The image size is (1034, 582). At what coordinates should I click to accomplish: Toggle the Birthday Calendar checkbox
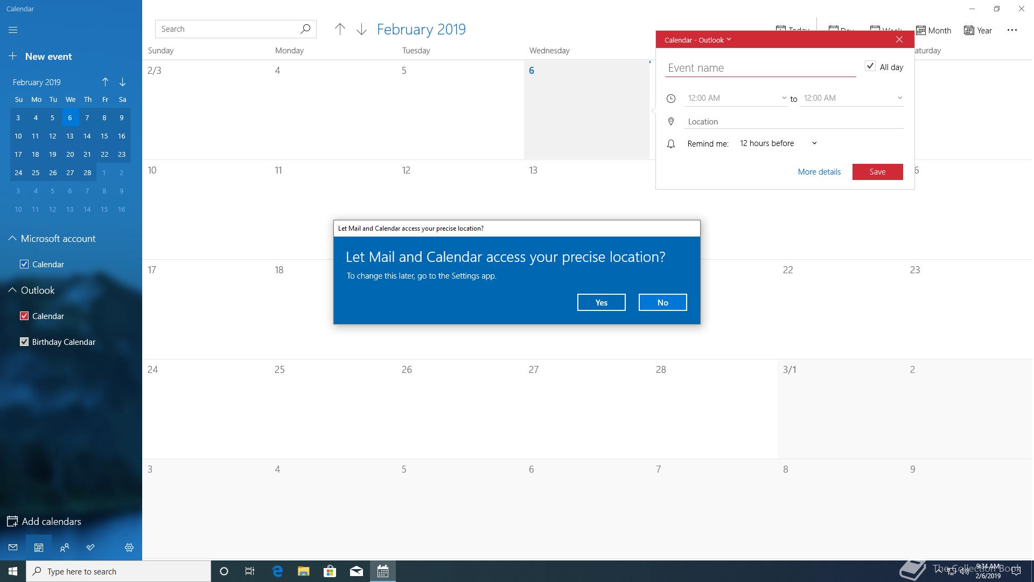pos(24,342)
